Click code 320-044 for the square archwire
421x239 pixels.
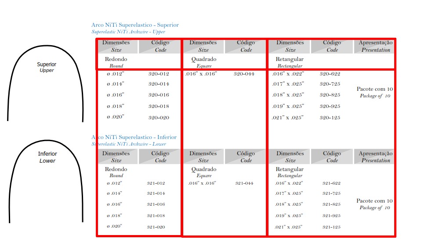click(x=244, y=74)
